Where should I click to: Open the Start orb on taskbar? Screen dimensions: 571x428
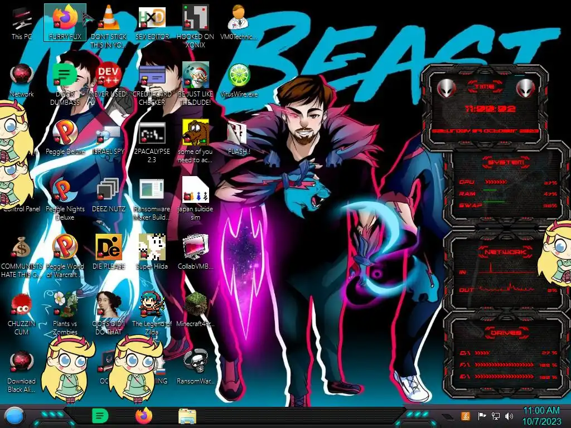(14, 416)
